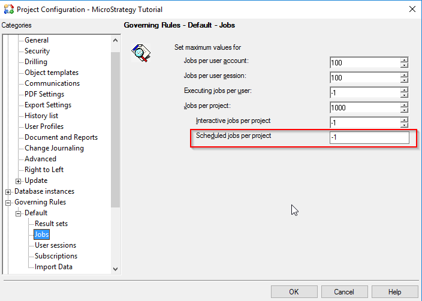Click the Governing Rules magnifier document icon
Screen dimensions: 422x301
click(x=141, y=53)
